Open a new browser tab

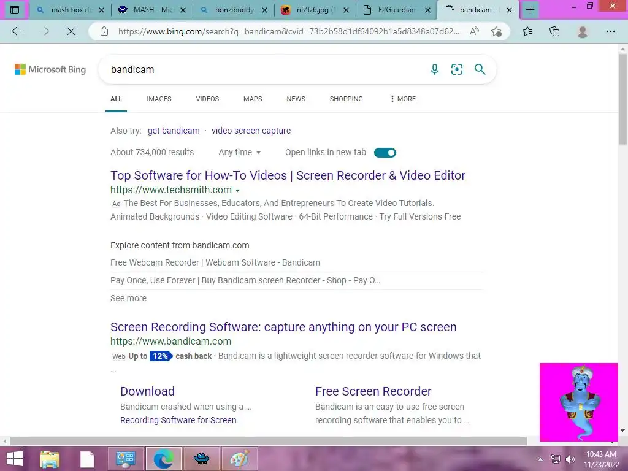pyautogui.click(x=530, y=10)
